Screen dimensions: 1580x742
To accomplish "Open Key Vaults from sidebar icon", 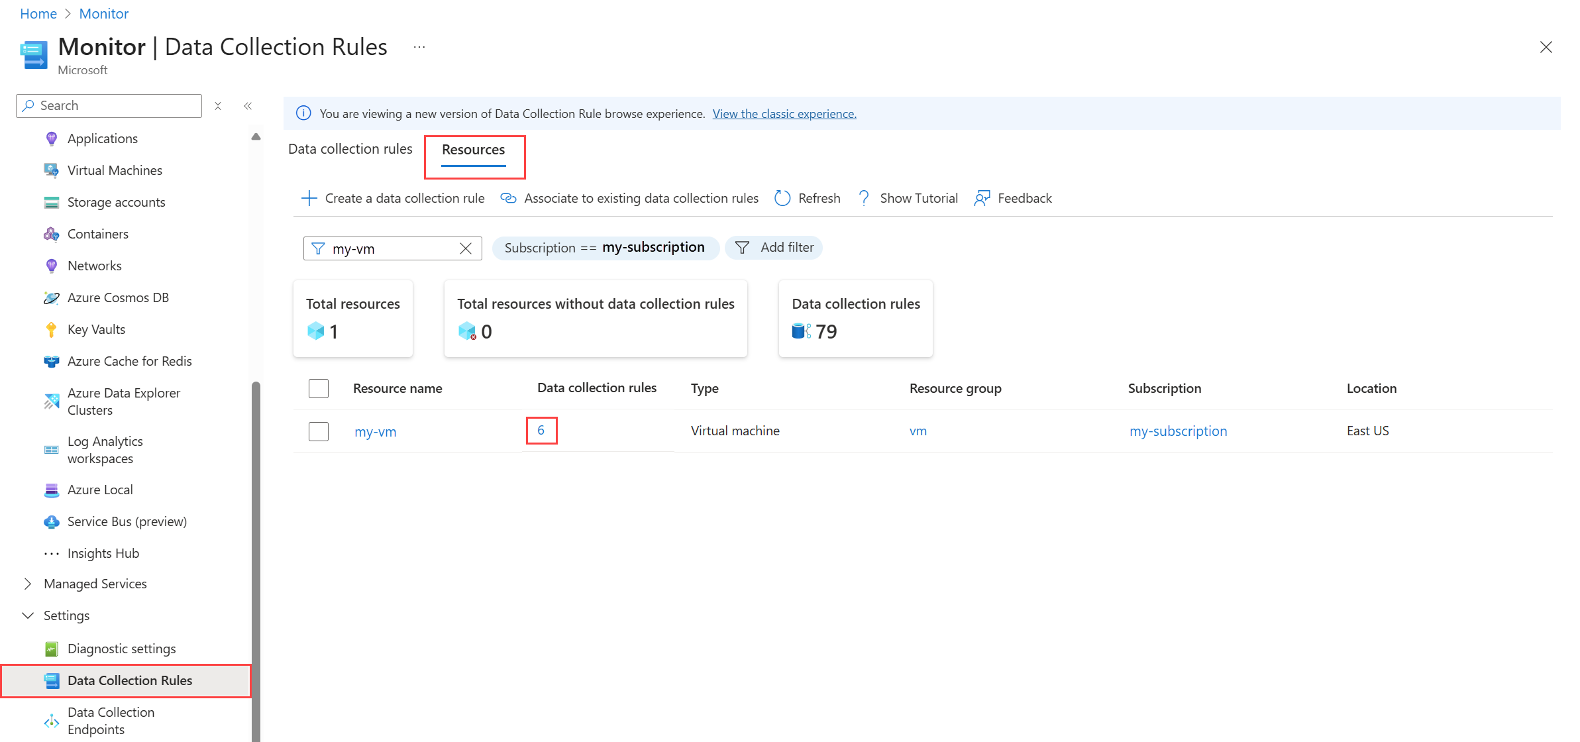I will (52, 329).
